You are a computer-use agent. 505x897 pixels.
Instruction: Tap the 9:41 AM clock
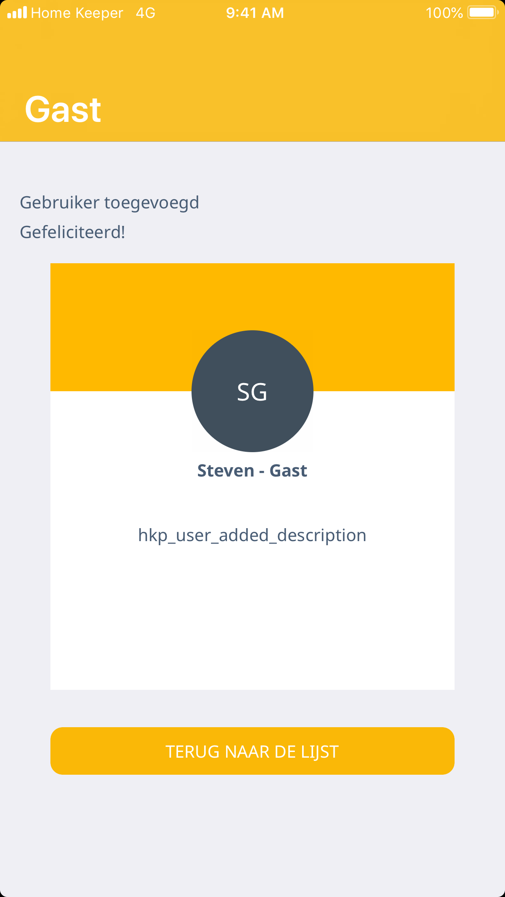coord(255,13)
